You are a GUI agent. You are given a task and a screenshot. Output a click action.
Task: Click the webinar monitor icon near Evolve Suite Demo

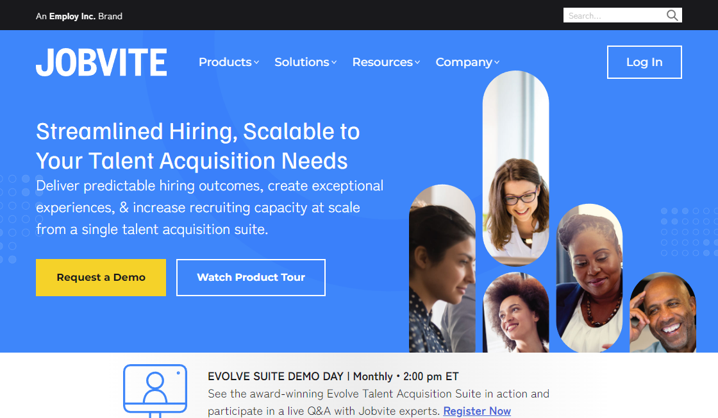(154, 390)
